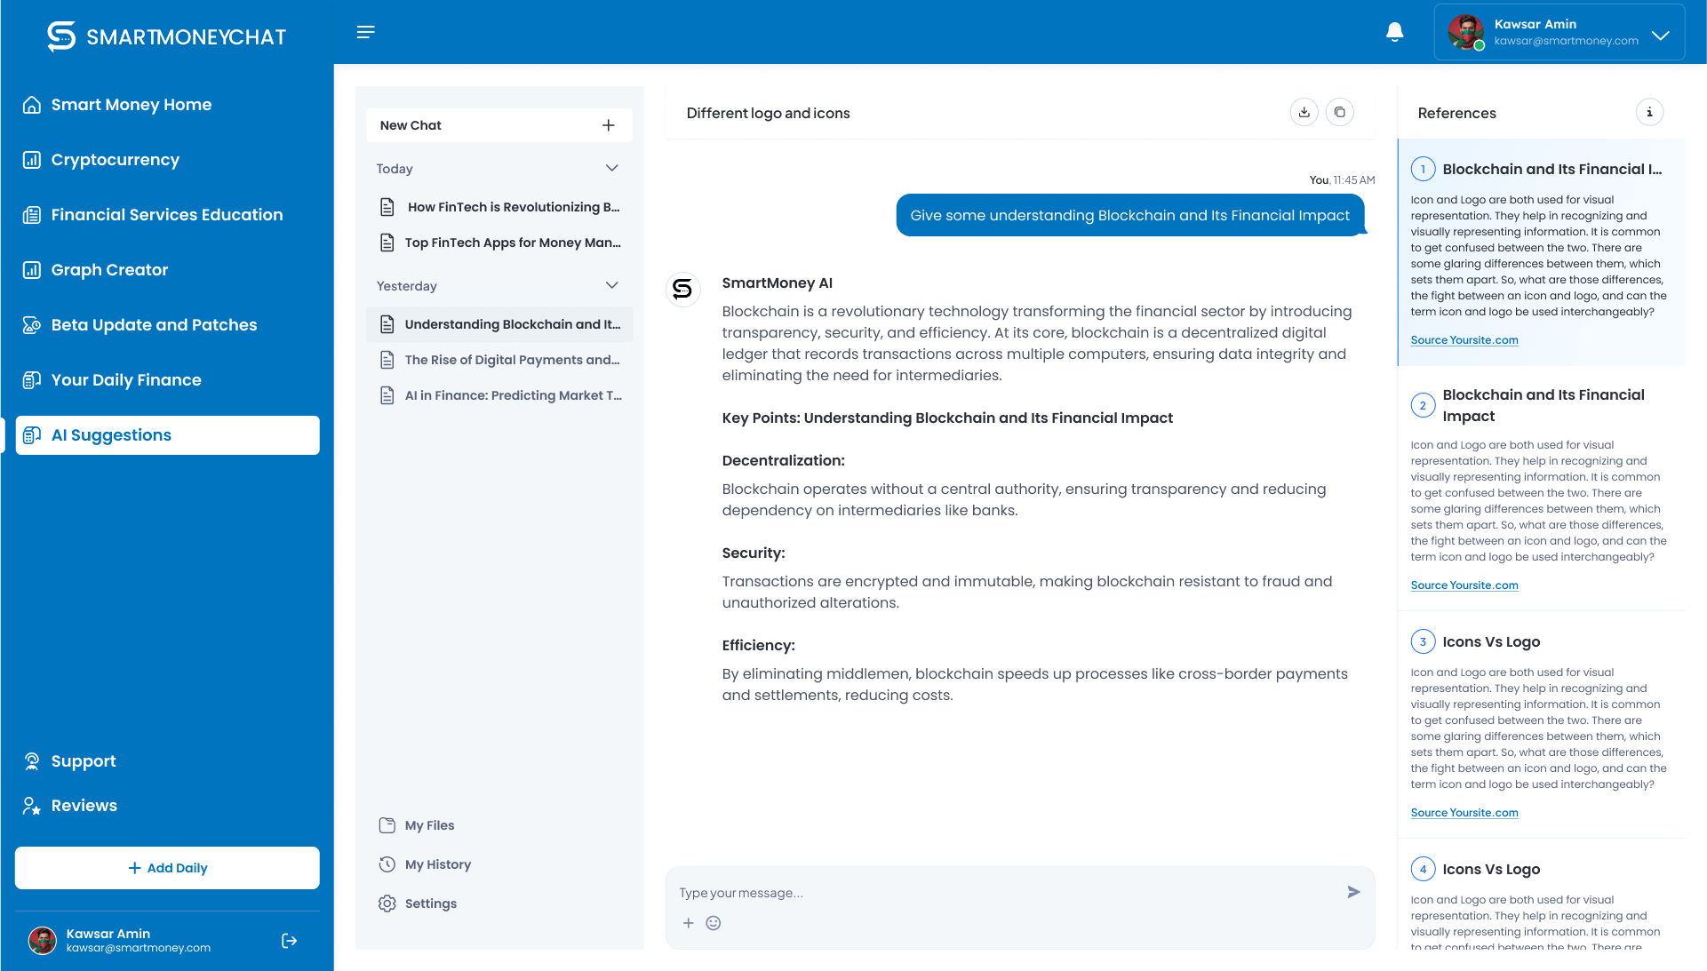Click the sidebar footer profile avatar

[x=43, y=941]
